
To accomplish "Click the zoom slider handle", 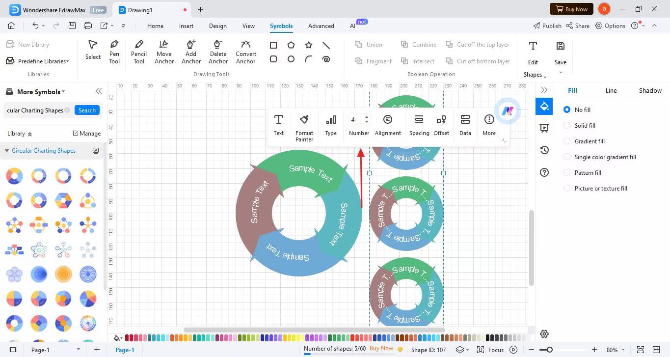I will click(x=550, y=350).
